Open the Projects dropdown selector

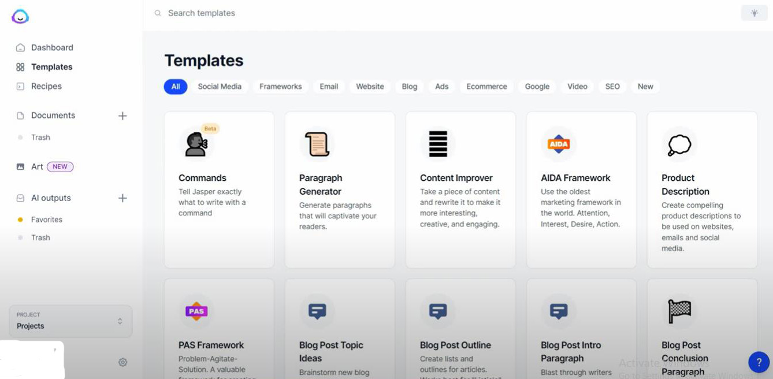coord(70,321)
